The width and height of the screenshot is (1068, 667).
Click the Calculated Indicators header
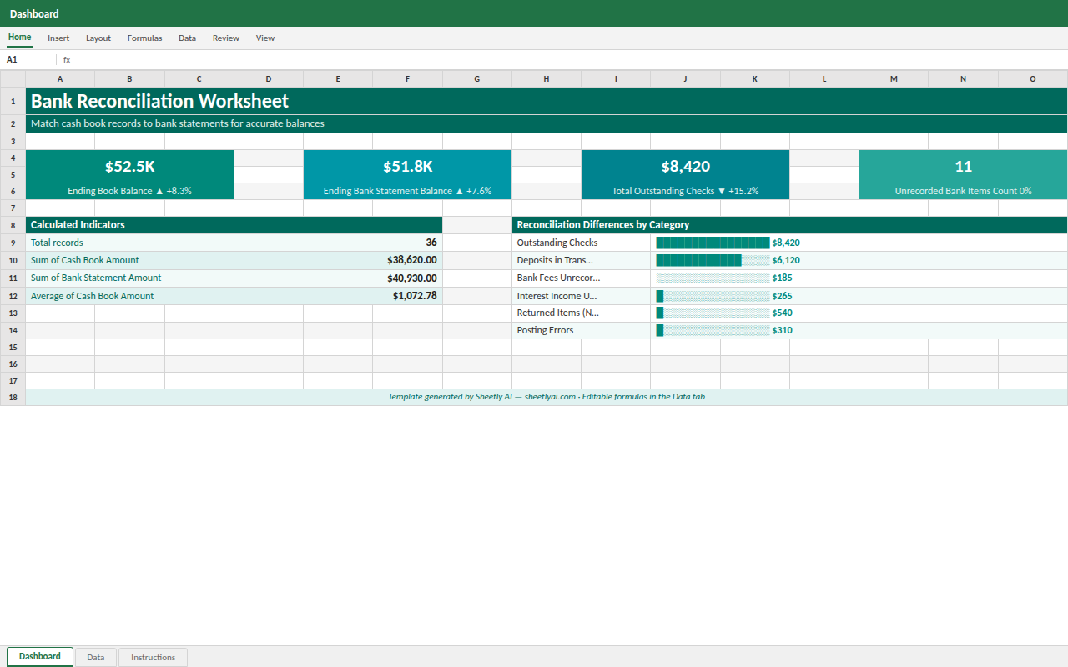pos(234,225)
